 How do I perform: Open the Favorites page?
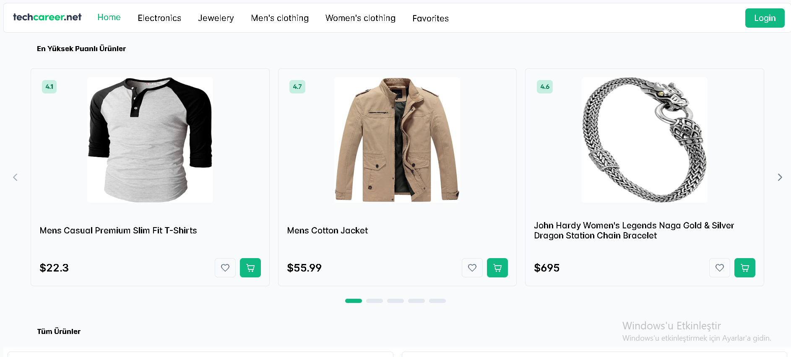(x=430, y=18)
